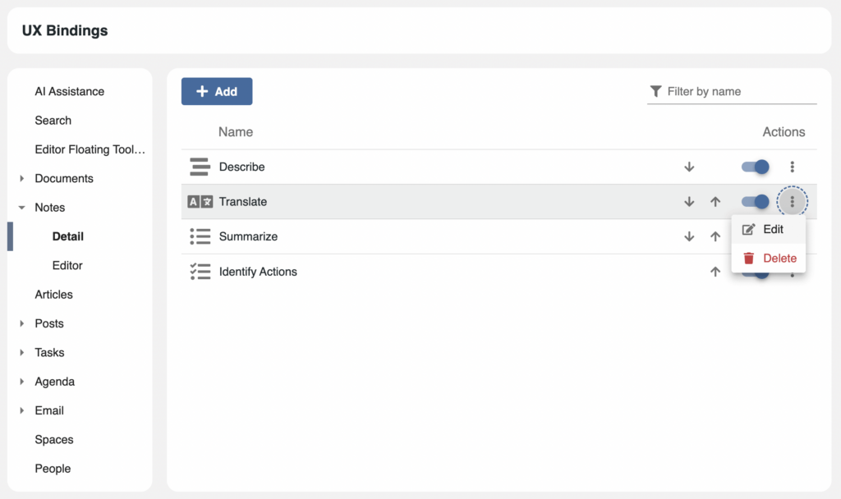Screen dimensions: 841x499
Task: Select Editor under Notes
Action: pos(67,266)
